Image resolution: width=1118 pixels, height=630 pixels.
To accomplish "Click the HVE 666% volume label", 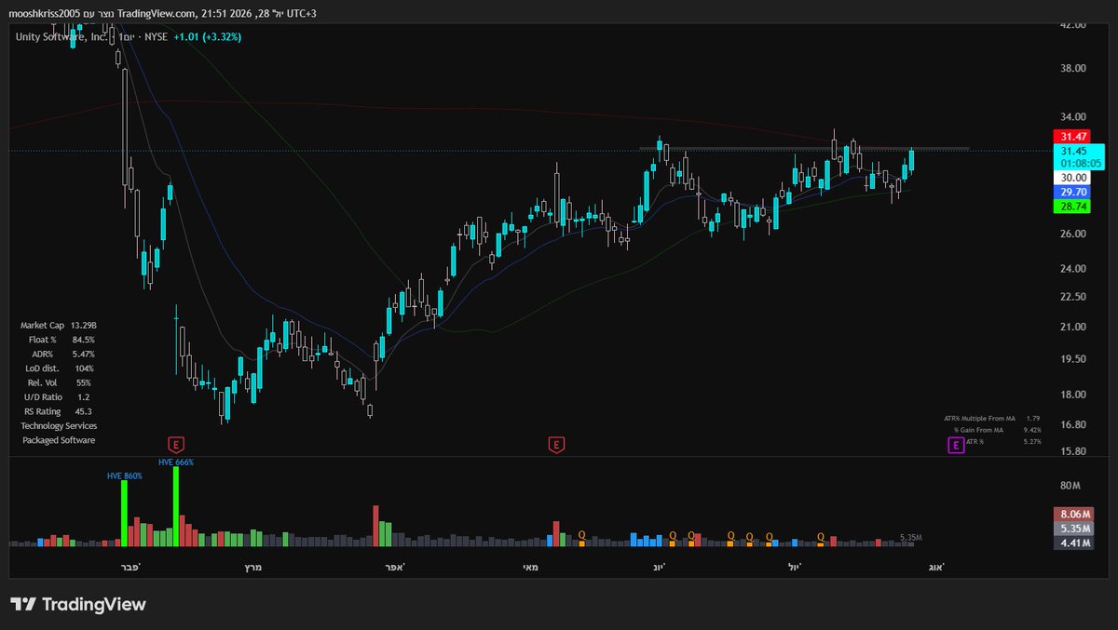I will pos(176,462).
